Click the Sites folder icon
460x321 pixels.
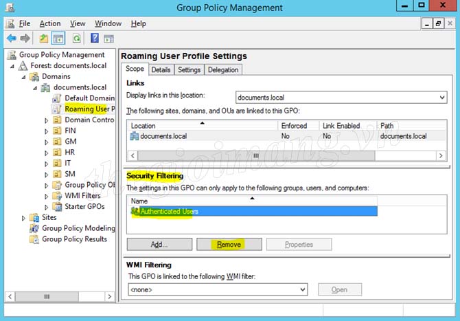click(x=34, y=218)
